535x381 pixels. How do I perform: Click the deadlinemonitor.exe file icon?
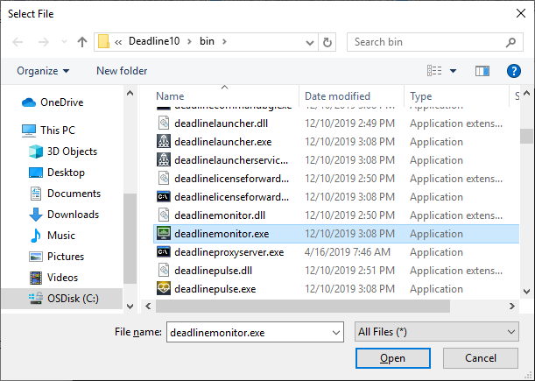tap(163, 234)
